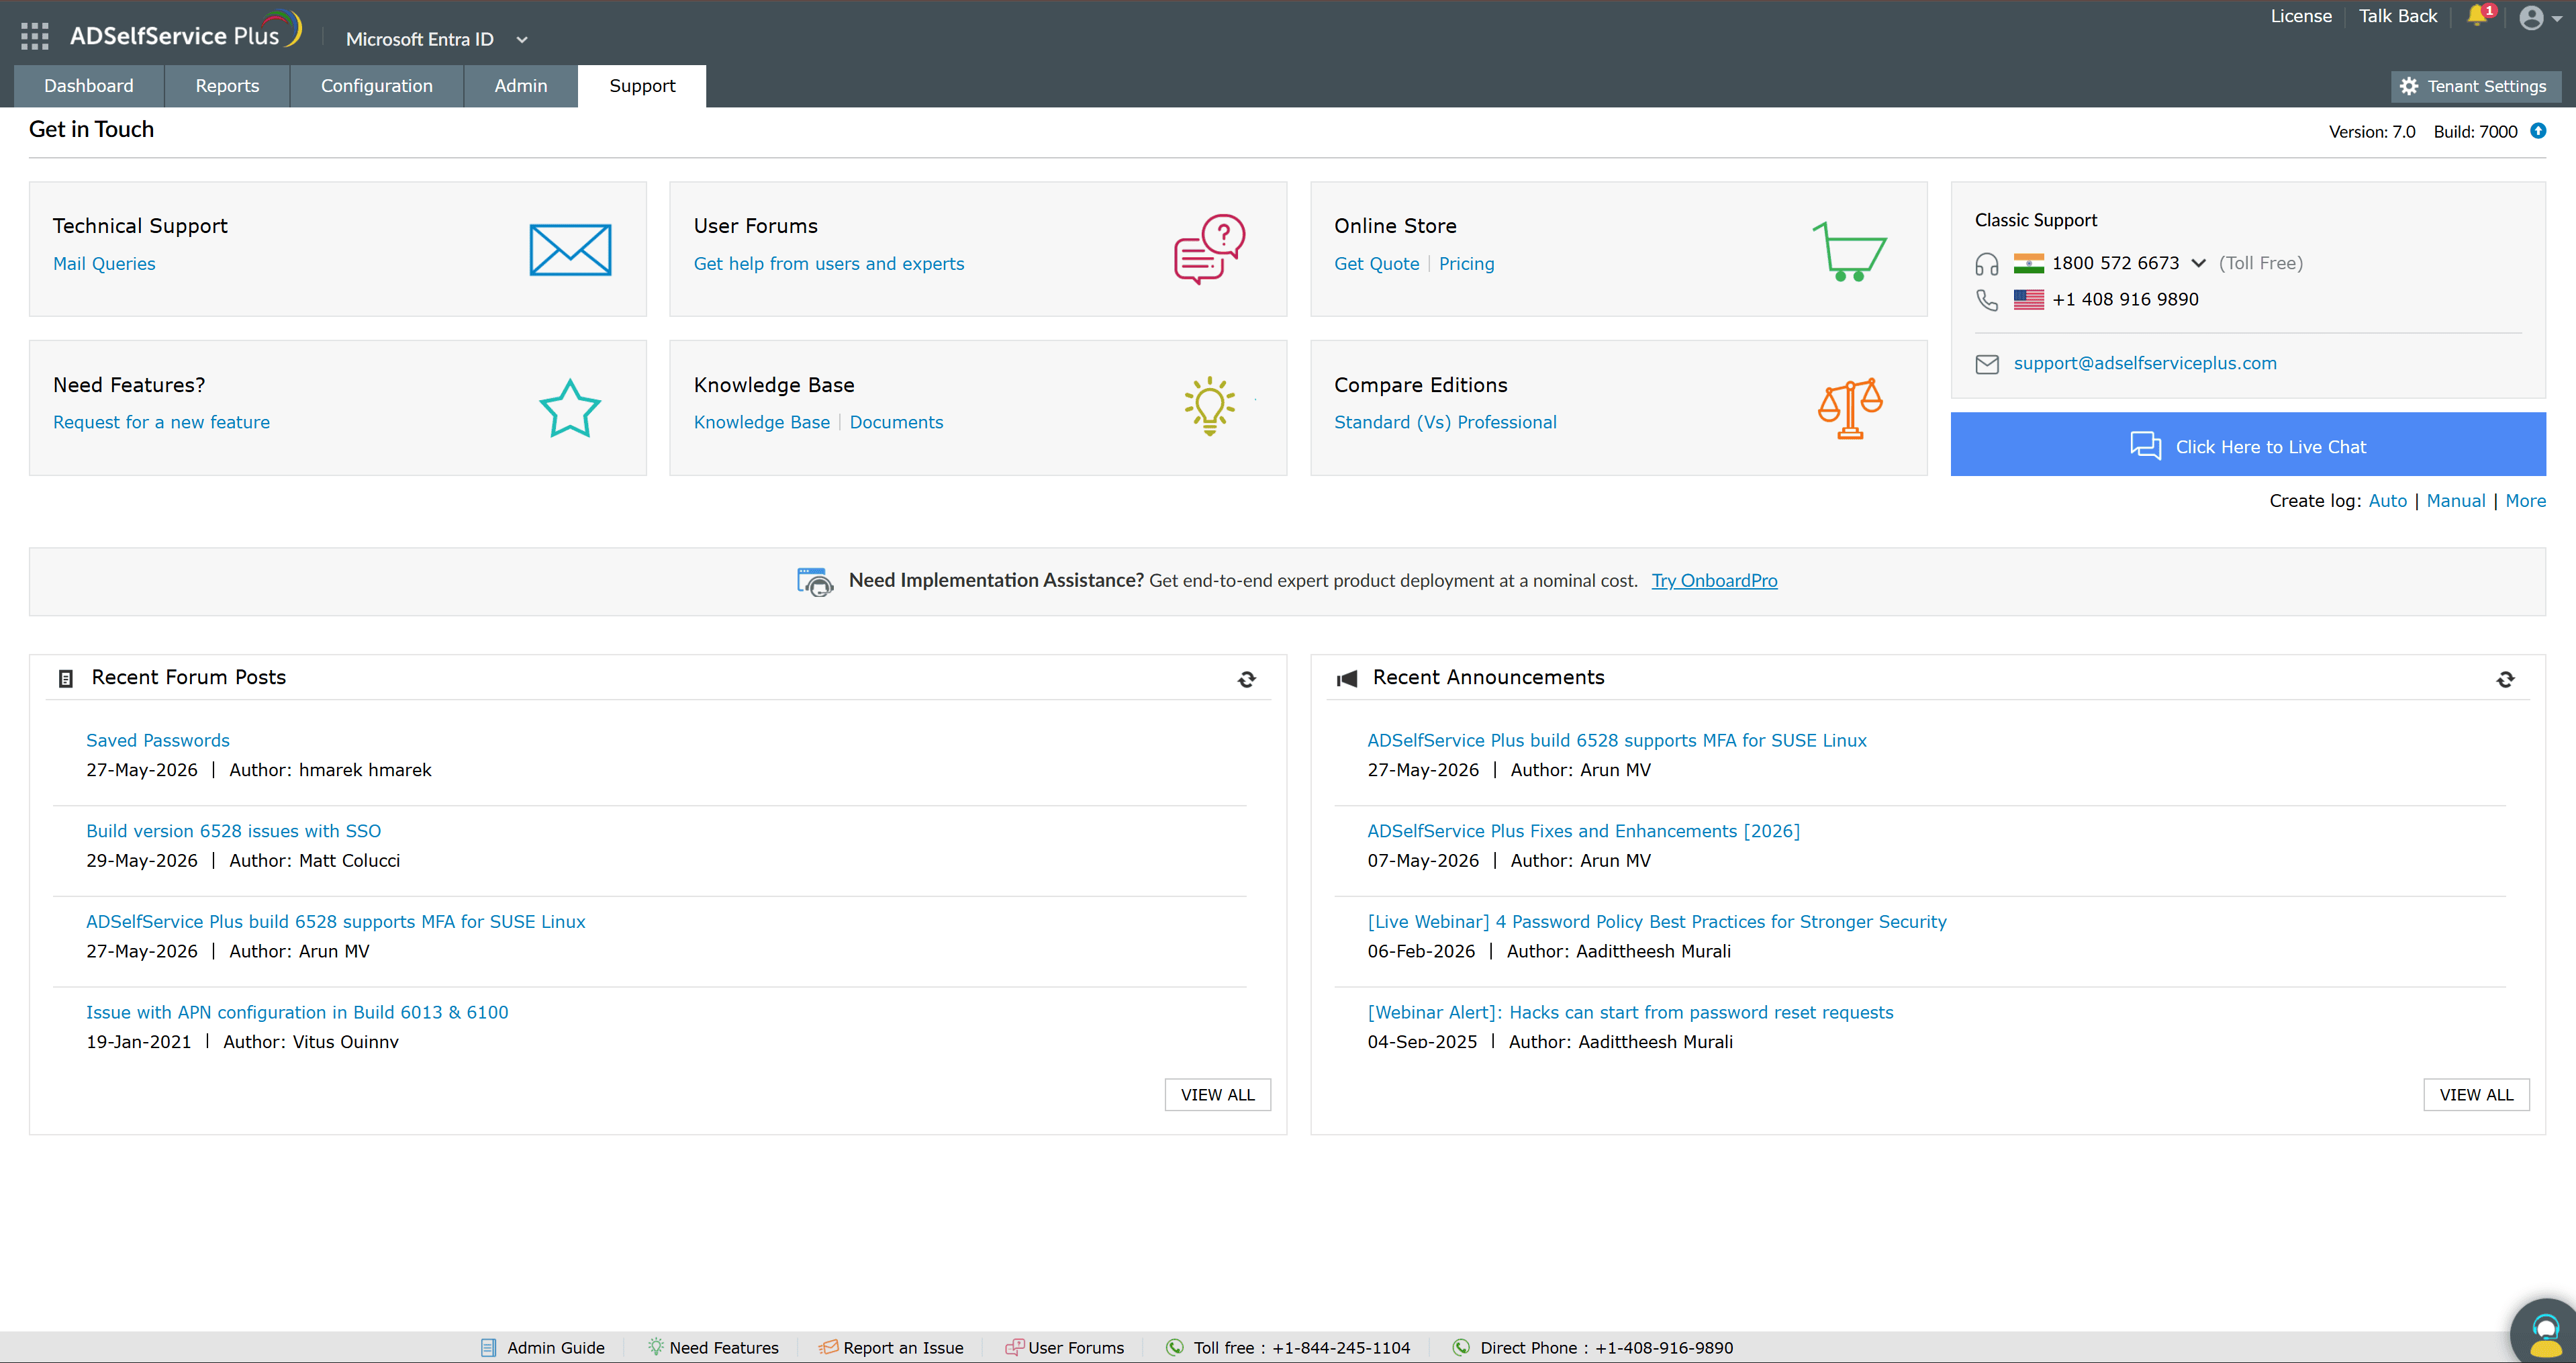Open the Pricing link

click(x=1466, y=264)
